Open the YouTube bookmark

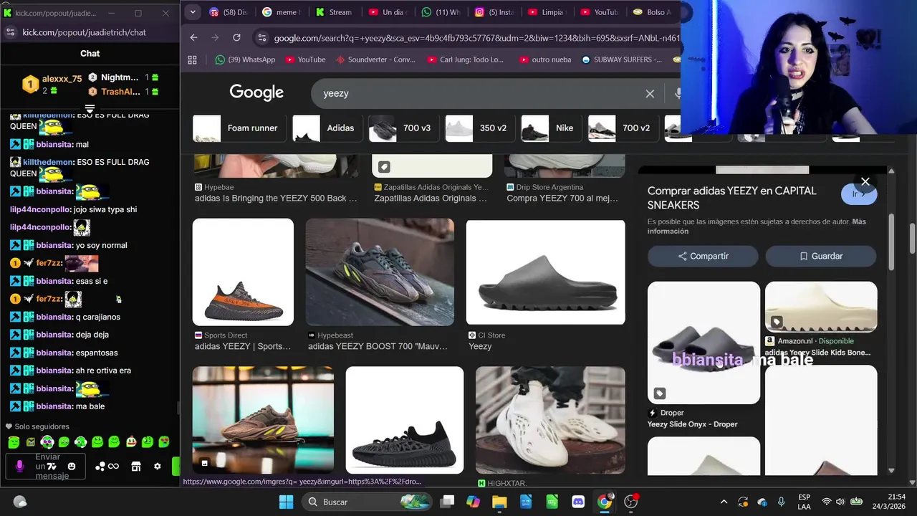(305, 59)
